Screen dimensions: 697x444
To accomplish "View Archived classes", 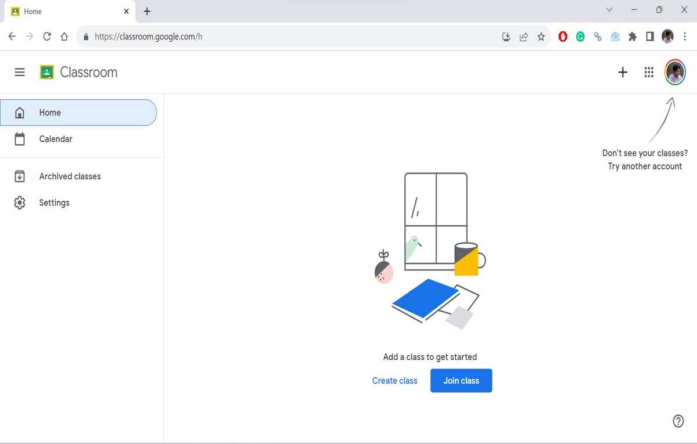I will (70, 176).
